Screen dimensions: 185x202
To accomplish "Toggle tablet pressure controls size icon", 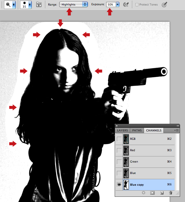I will (164, 5).
